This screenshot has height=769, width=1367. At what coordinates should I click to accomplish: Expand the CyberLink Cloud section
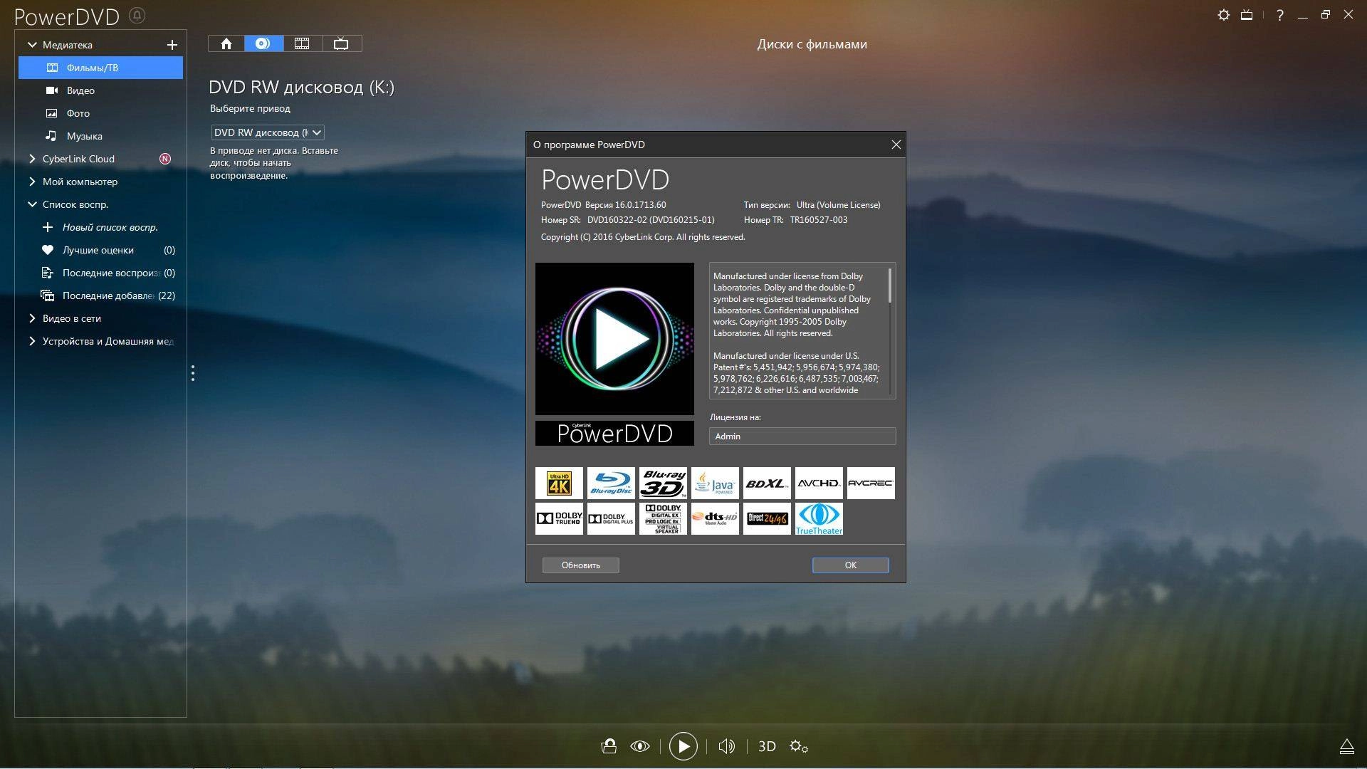pyautogui.click(x=32, y=159)
